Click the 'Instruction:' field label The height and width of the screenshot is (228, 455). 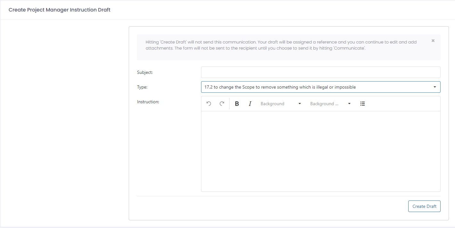(x=148, y=102)
